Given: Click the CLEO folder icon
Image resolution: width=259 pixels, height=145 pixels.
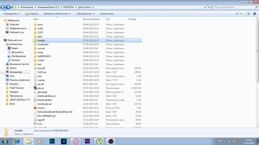Looking at the screenshot, I should 35,32.
